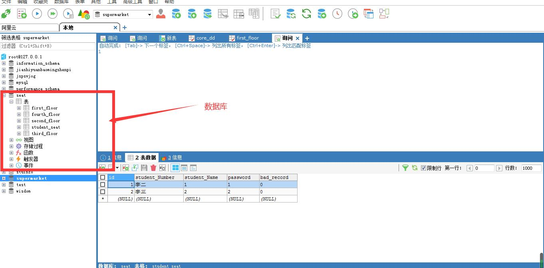
Task: Click the execute all queries icon
Action: pyautogui.click(x=52, y=14)
